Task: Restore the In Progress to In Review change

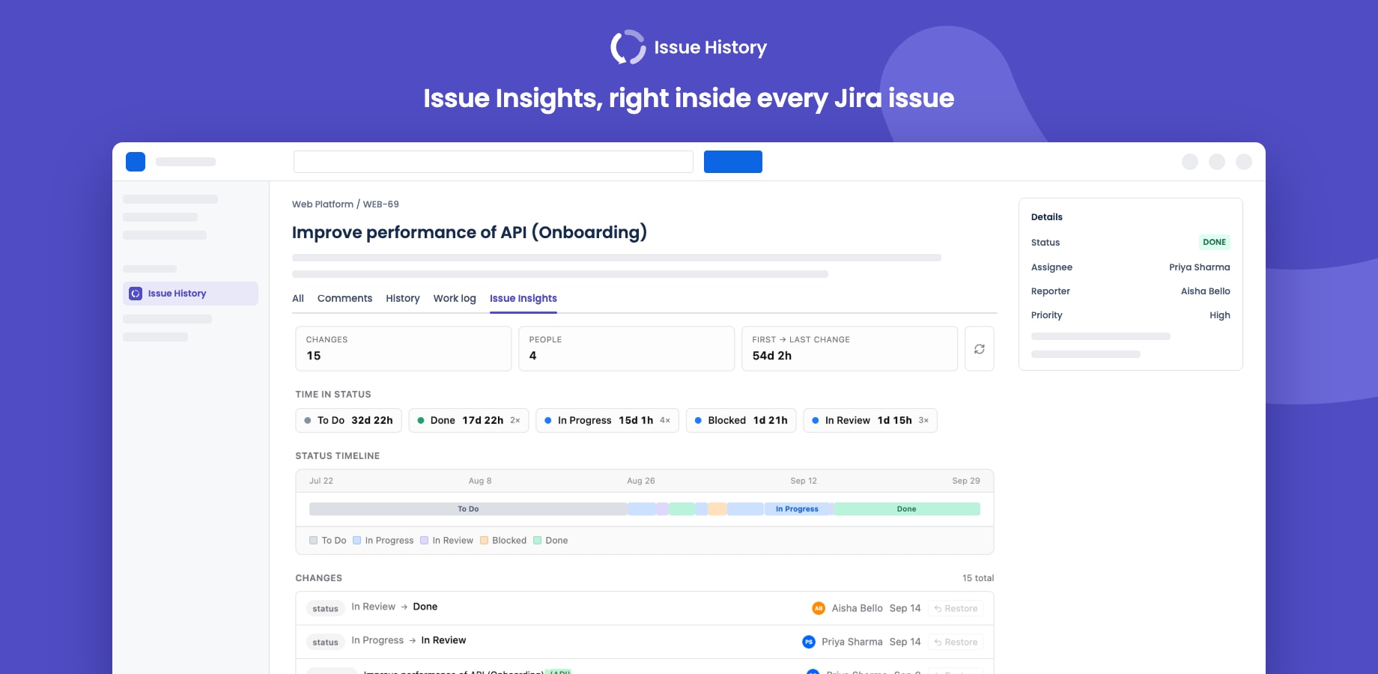Action: (x=956, y=642)
